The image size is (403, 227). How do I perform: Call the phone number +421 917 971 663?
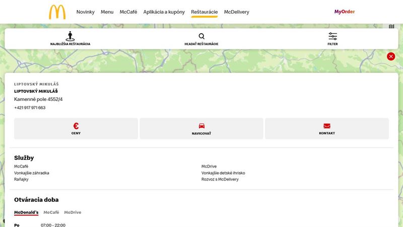[30, 107]
